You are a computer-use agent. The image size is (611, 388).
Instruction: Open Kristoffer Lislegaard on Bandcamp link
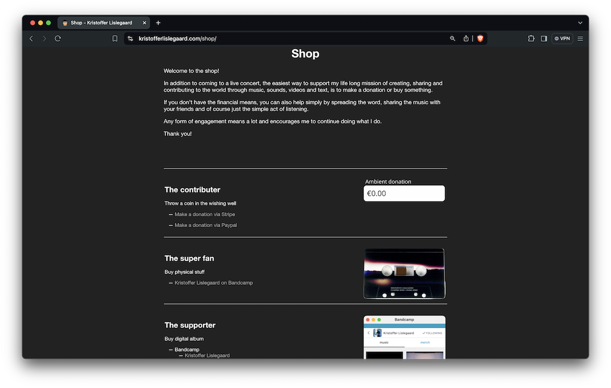(x=214, y=283)
